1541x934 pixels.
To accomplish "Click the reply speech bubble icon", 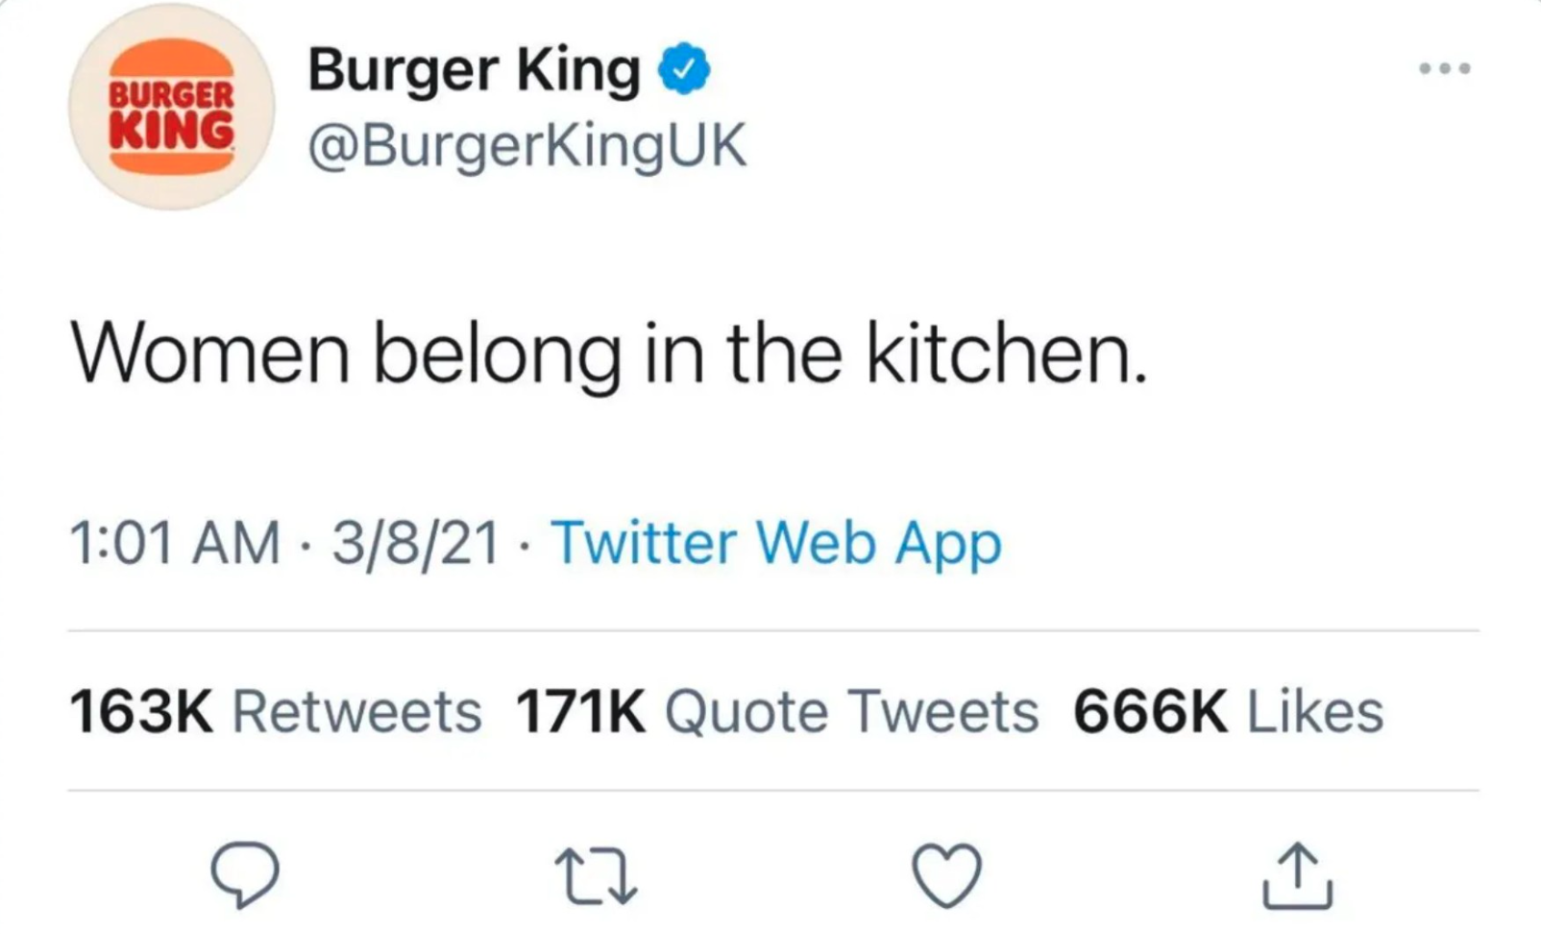I will point(245,874).
